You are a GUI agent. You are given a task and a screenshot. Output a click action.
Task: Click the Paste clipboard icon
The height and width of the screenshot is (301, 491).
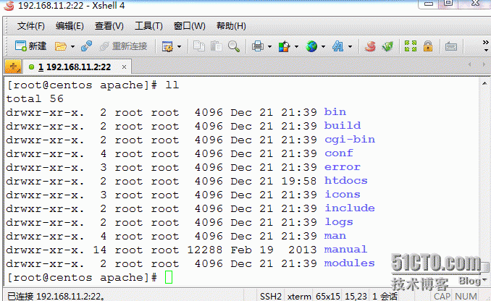[216, 46]
